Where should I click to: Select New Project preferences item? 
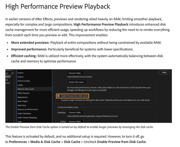(x=22, y=101)
